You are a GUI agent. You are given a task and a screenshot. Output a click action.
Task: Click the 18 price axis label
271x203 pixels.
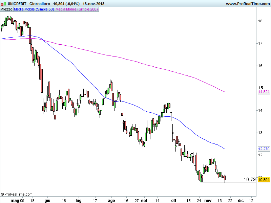tap(260, 21)
